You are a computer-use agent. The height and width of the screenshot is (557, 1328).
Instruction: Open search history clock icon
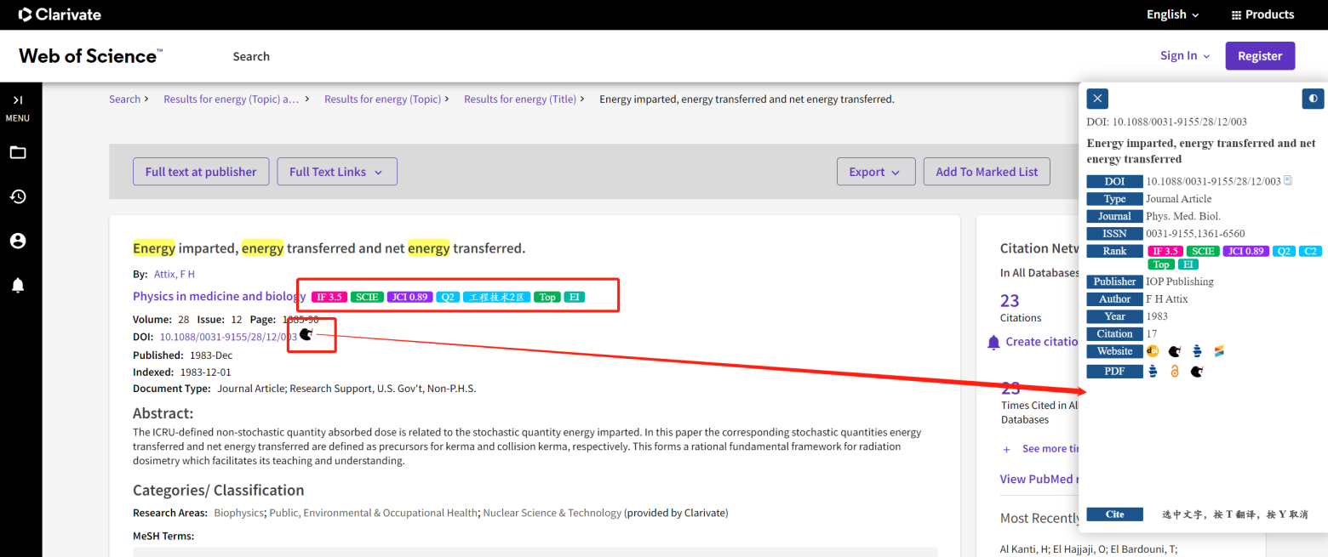pyautogui.click(x=18, y=197)
